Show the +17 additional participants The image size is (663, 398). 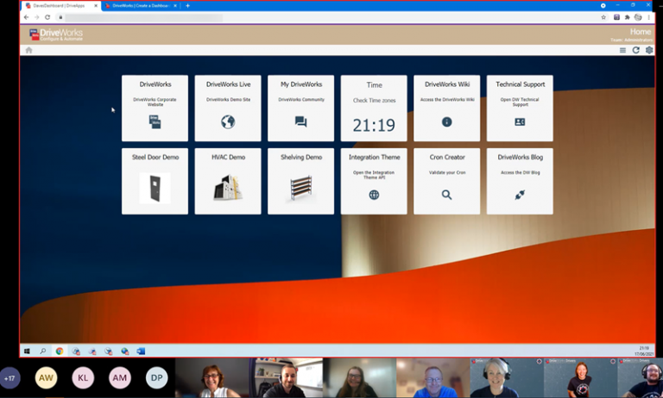(9, 378)
